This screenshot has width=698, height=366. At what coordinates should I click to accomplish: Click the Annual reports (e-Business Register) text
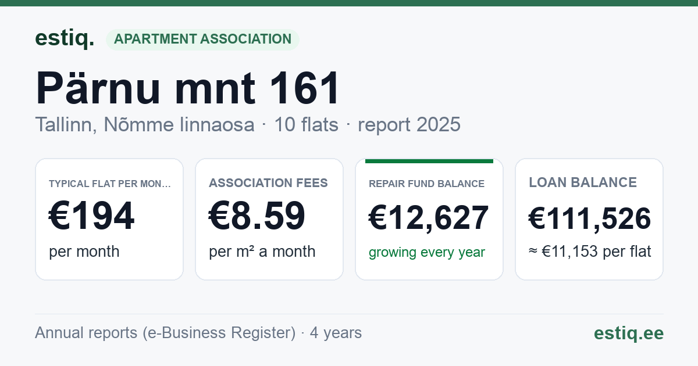(165, 333)
